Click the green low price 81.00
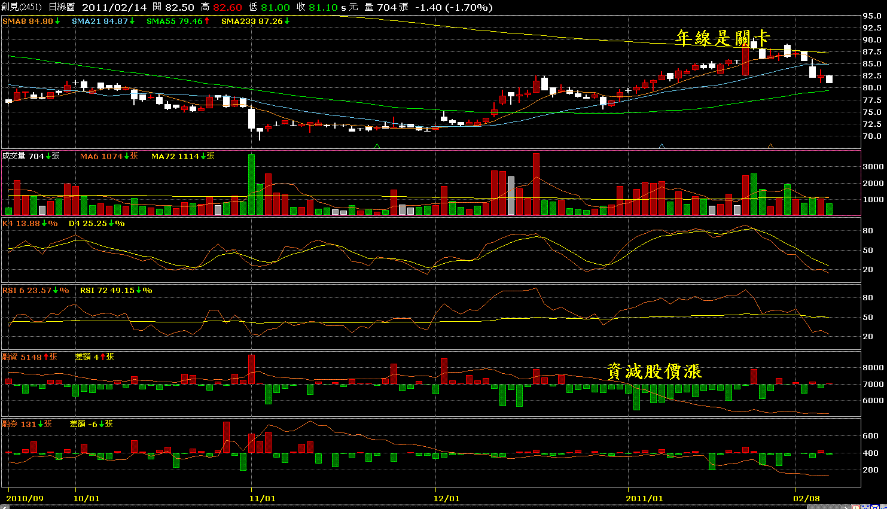 pos(276,7)
